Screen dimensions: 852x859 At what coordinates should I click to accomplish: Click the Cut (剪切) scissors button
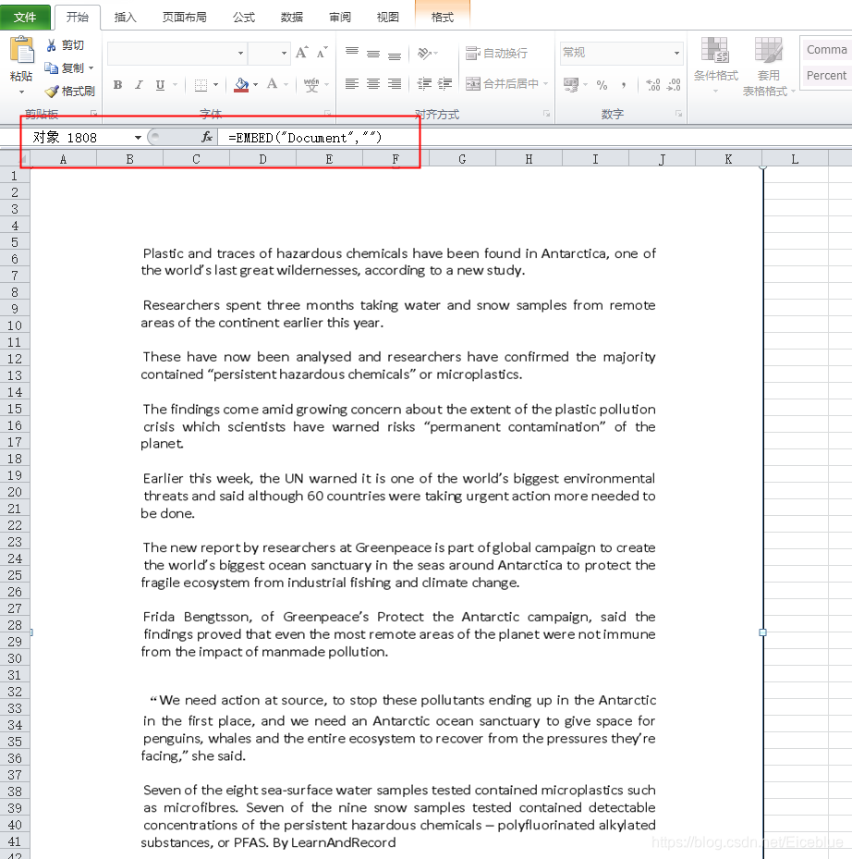click(65, 45)
